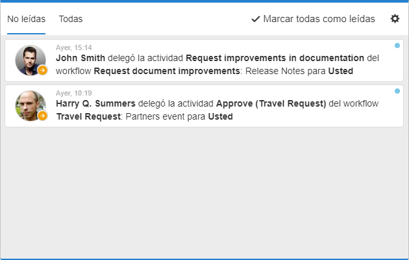The height and width of the screenshot is (260, 409).
Task: Open the Partners event notification card
Action: 204,106
